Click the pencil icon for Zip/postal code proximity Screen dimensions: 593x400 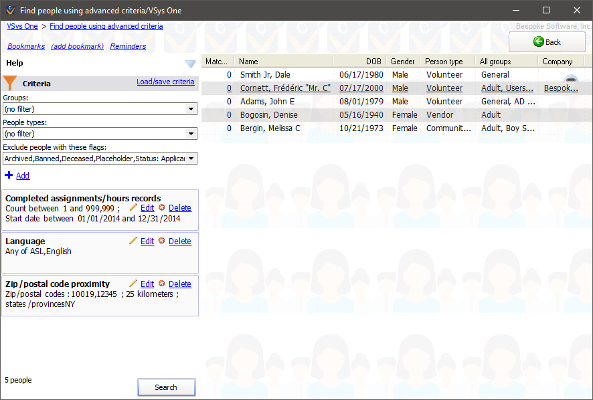pos(133,284)
